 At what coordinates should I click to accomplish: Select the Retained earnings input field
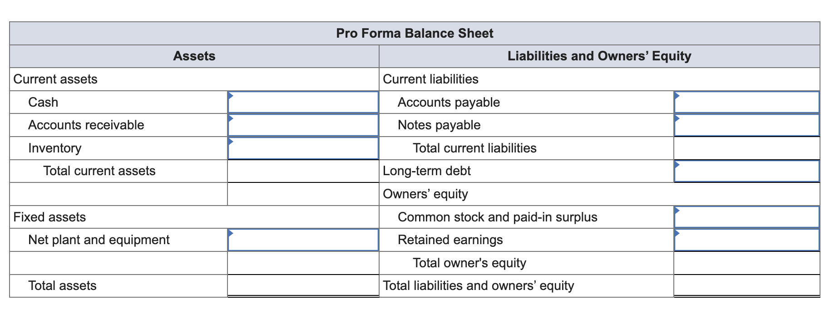pyautogui.click(x=747, y=240)
